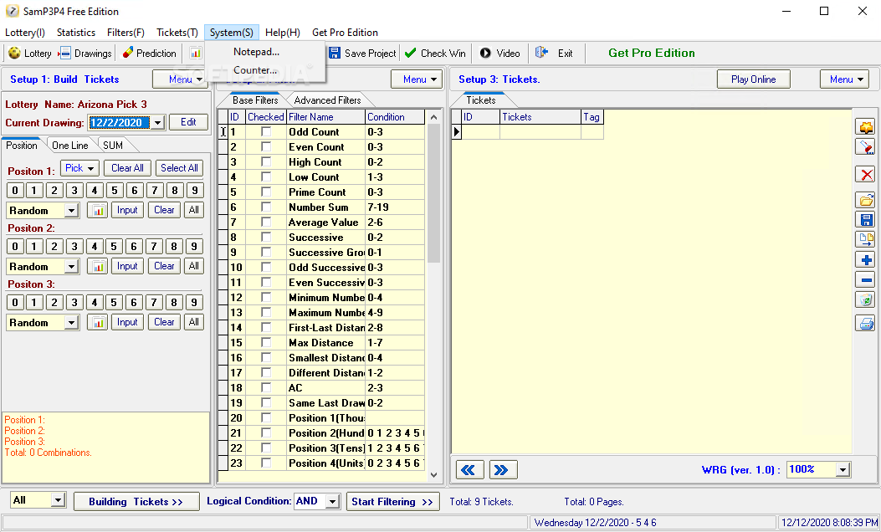This screenshot has width=881, height=532.
Task: Open the Logical Condition AND dropdown
Action: [333, 501]
